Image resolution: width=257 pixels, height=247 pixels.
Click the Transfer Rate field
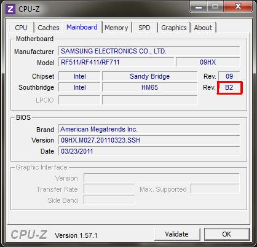[x=109, y=189]
